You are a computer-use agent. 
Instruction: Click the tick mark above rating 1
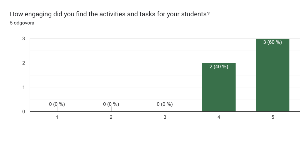(x=57, y=109)
